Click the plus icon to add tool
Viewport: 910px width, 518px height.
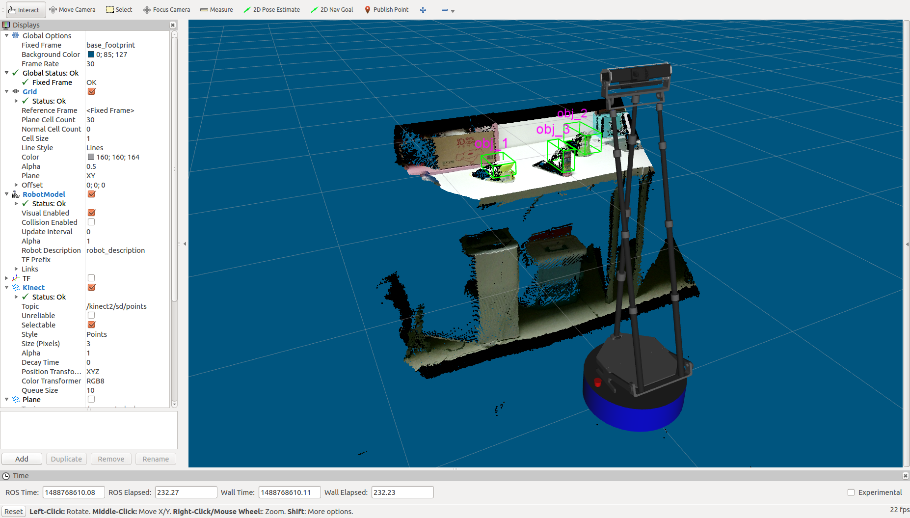(423, 10)
